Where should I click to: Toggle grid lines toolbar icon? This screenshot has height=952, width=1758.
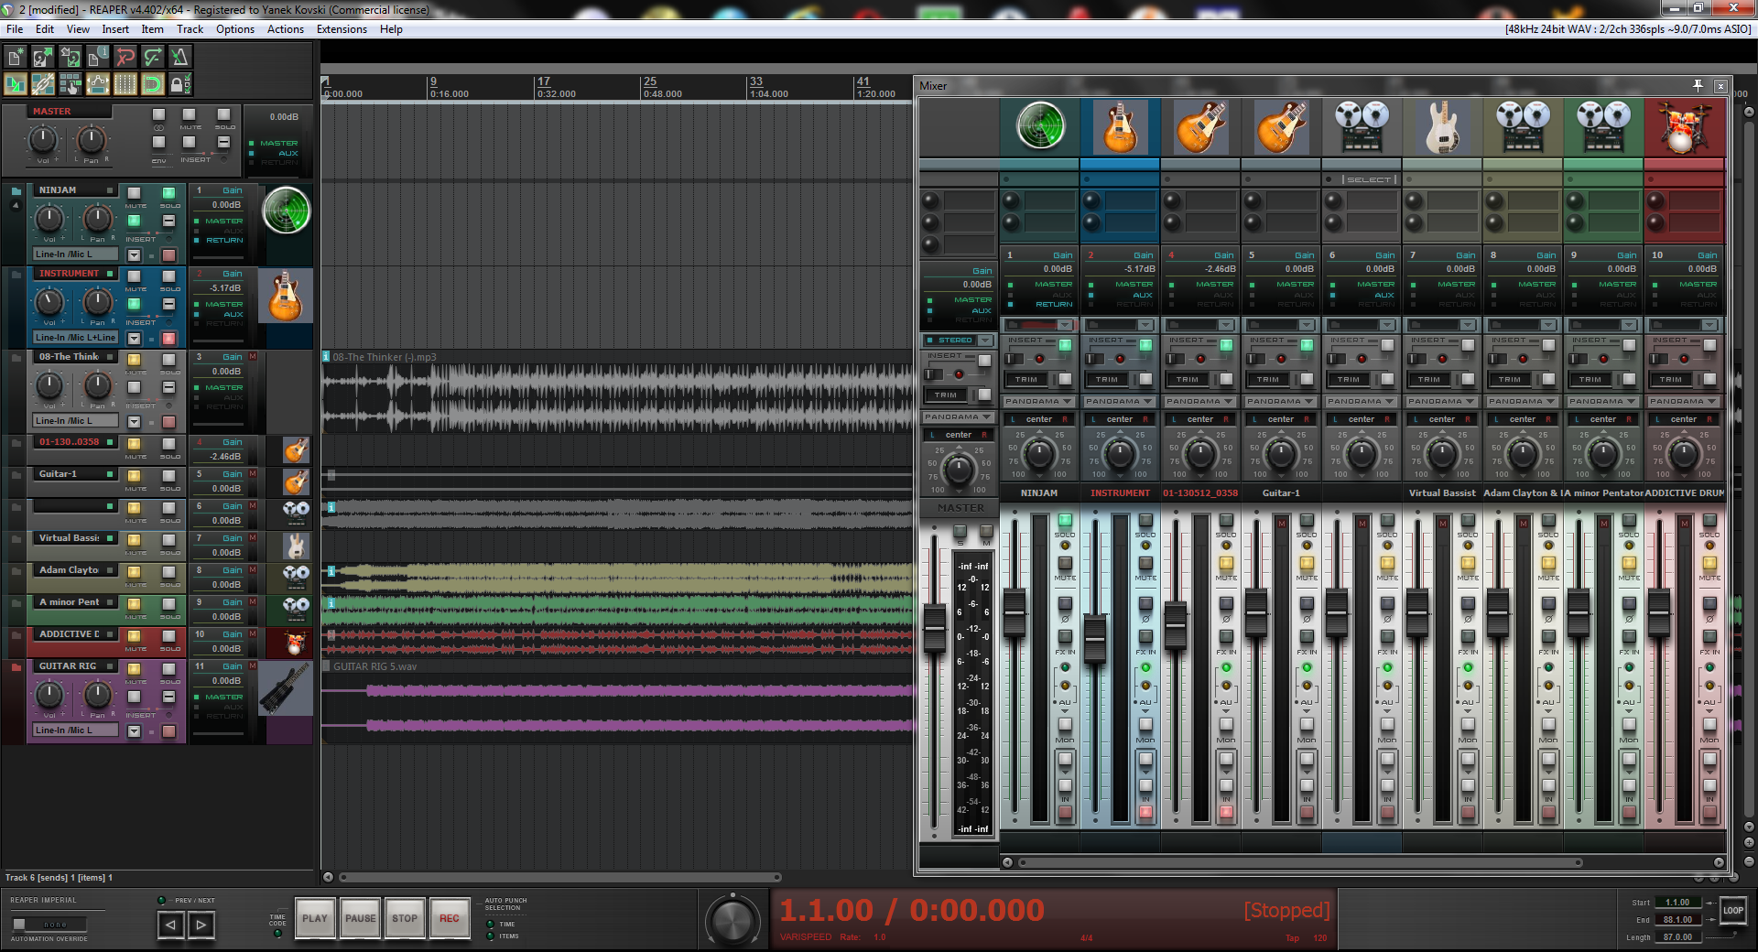(125, 85)
